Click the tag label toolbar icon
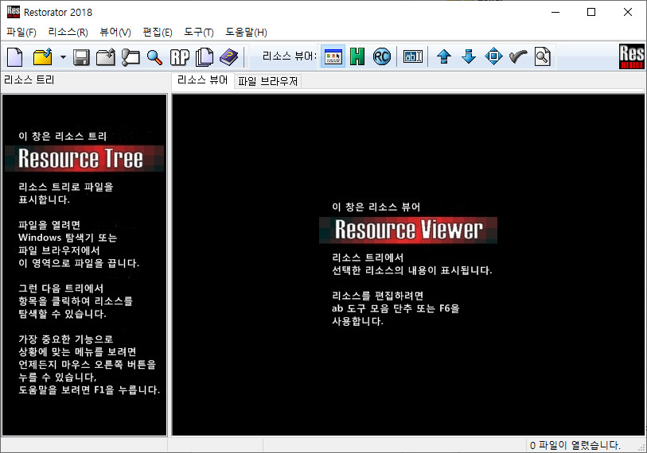The width and height of the screenshot is (647, 453). [x=131, y=57]
